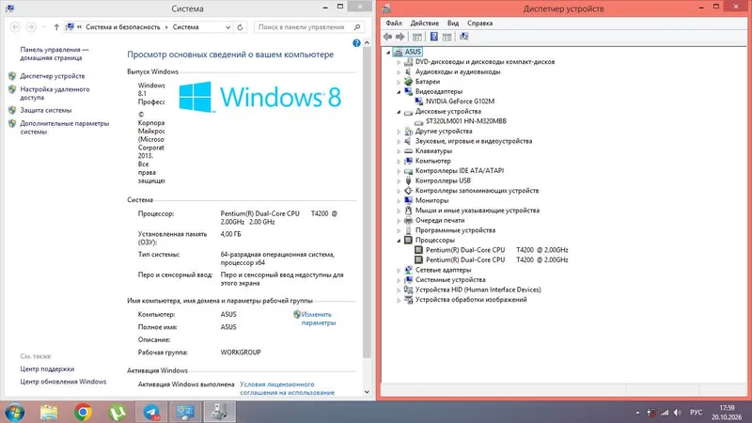
Task: Expand DVD-дисководы и дисководы компакт-дисков
Action: [399, 62]
